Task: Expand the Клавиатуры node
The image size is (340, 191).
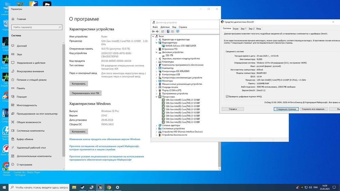Action: pyautogui.click(x=156, y=62)
